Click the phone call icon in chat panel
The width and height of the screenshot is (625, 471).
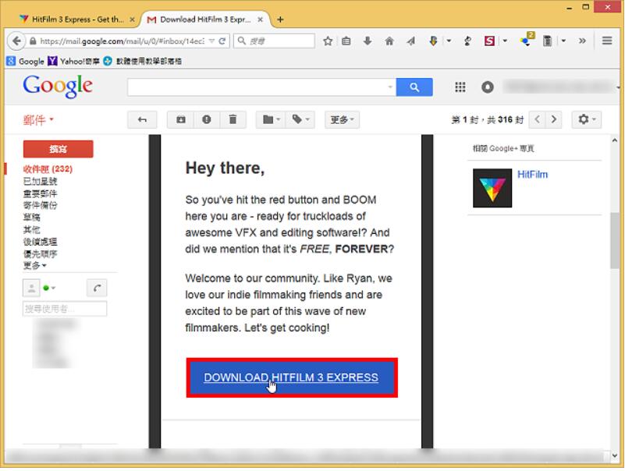click(97, 288)
